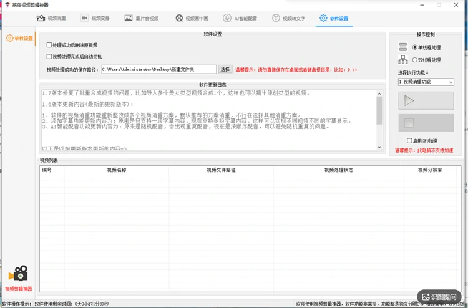Click the save path input field
468x308 pixels.
coord(158,69)
